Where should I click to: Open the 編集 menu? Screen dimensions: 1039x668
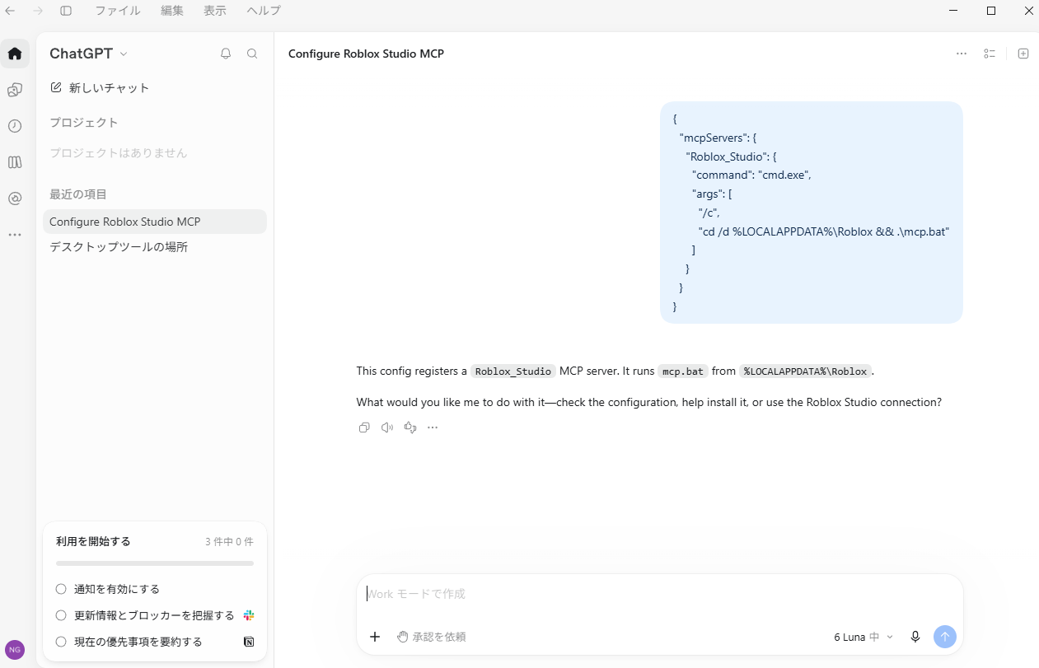coord(172,11)
